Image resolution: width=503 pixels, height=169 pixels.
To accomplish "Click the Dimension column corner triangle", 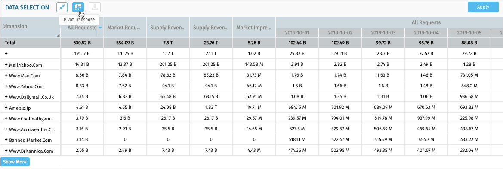I will tap(58, 36).
